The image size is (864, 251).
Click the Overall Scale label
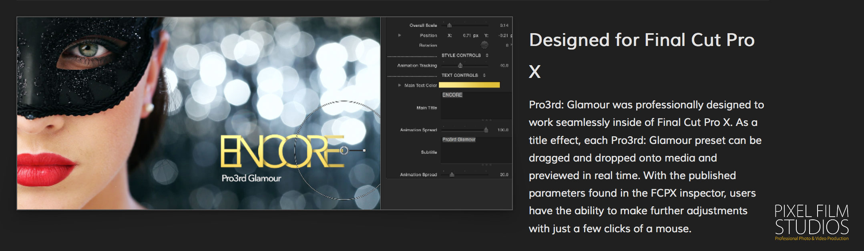coord(423,25)
